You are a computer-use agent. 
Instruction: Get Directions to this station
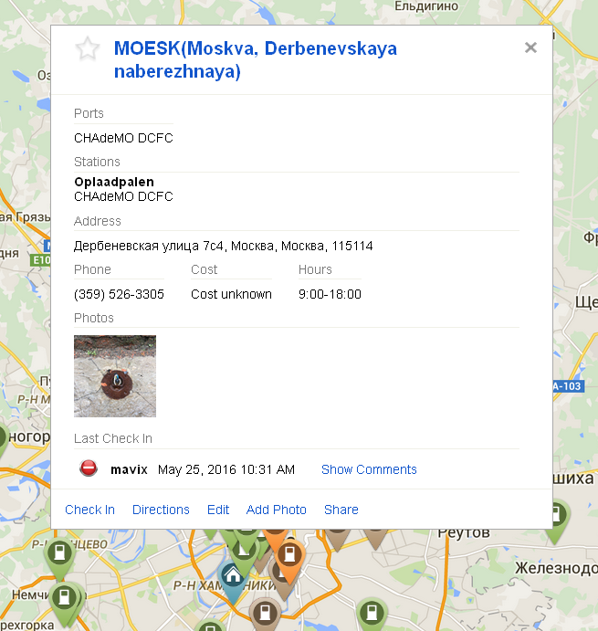pyautogui.click(x=161, y=510)
